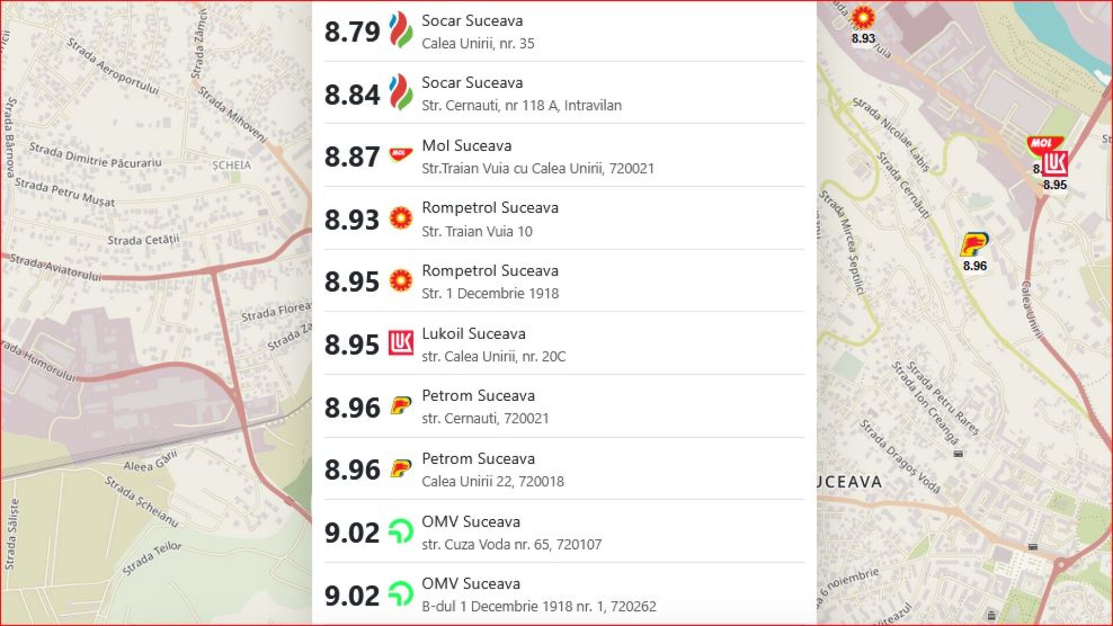Click the Lukoil logo in the list
Image resolution: width=1113 pixels, height=626 pixels.
point(401,343)
